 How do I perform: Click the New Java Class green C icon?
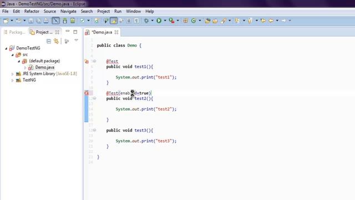coord(194,21)
